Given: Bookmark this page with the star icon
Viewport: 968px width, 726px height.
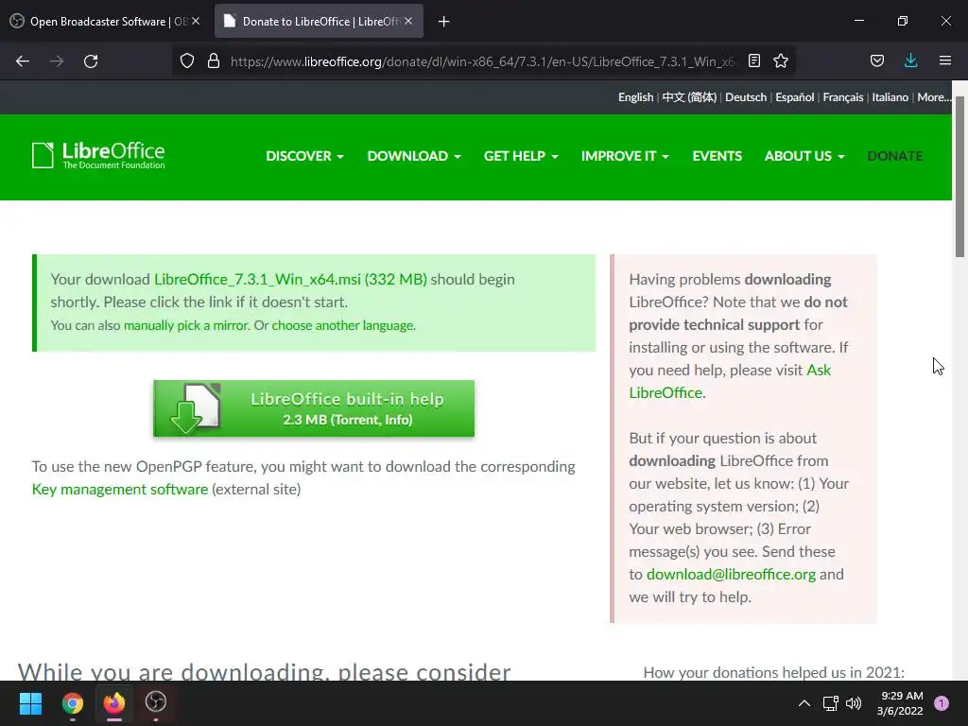Looking at the screenshot, I should coord(781,60).
